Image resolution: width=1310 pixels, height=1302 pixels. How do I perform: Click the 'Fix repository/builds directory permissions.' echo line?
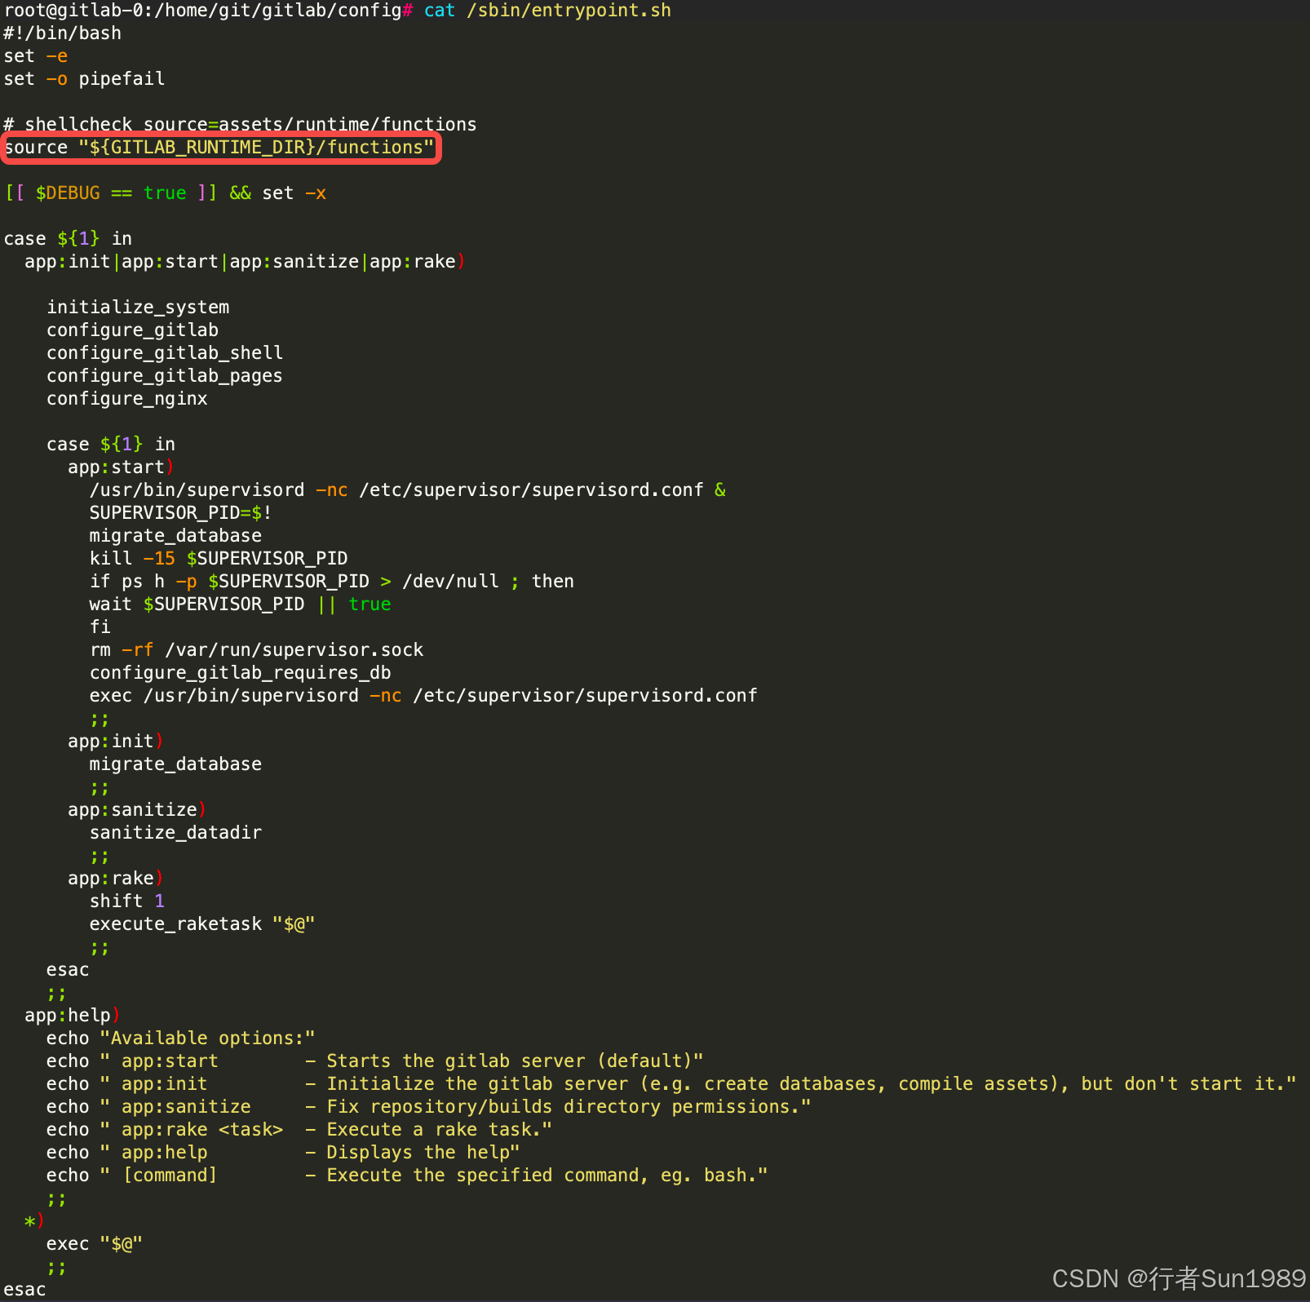point(429,1107)
